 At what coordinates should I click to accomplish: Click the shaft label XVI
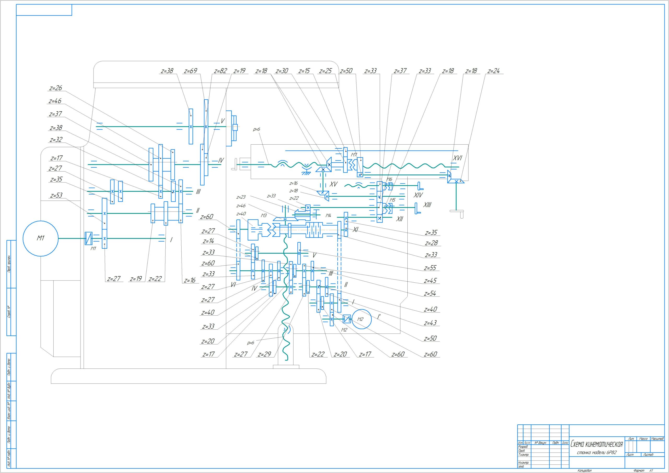click(458, 158)
